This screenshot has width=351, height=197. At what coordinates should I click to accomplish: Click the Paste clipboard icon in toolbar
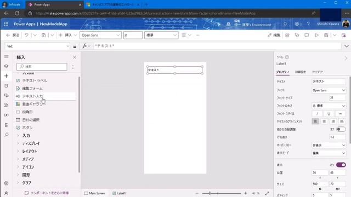coord(44,35)
